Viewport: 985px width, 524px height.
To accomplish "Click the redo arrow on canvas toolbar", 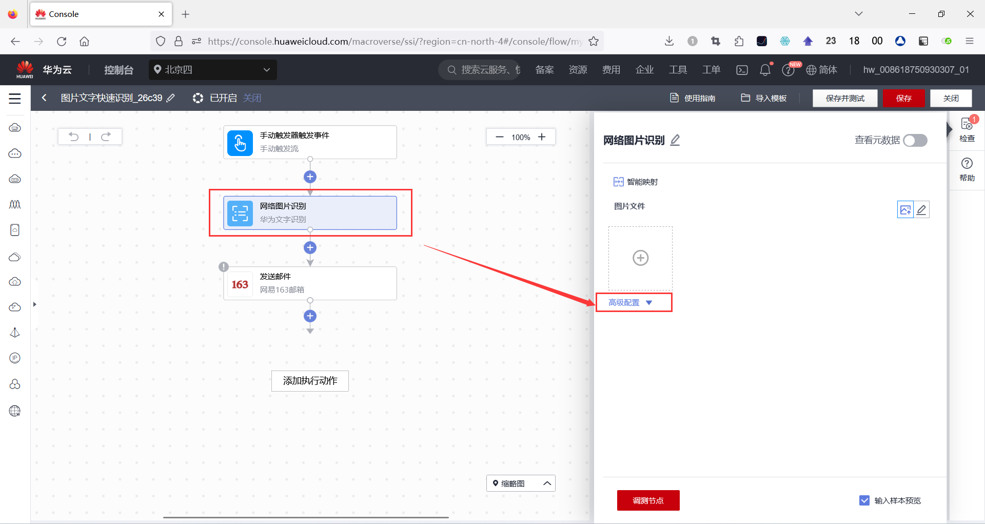I will tap(106, 137).
